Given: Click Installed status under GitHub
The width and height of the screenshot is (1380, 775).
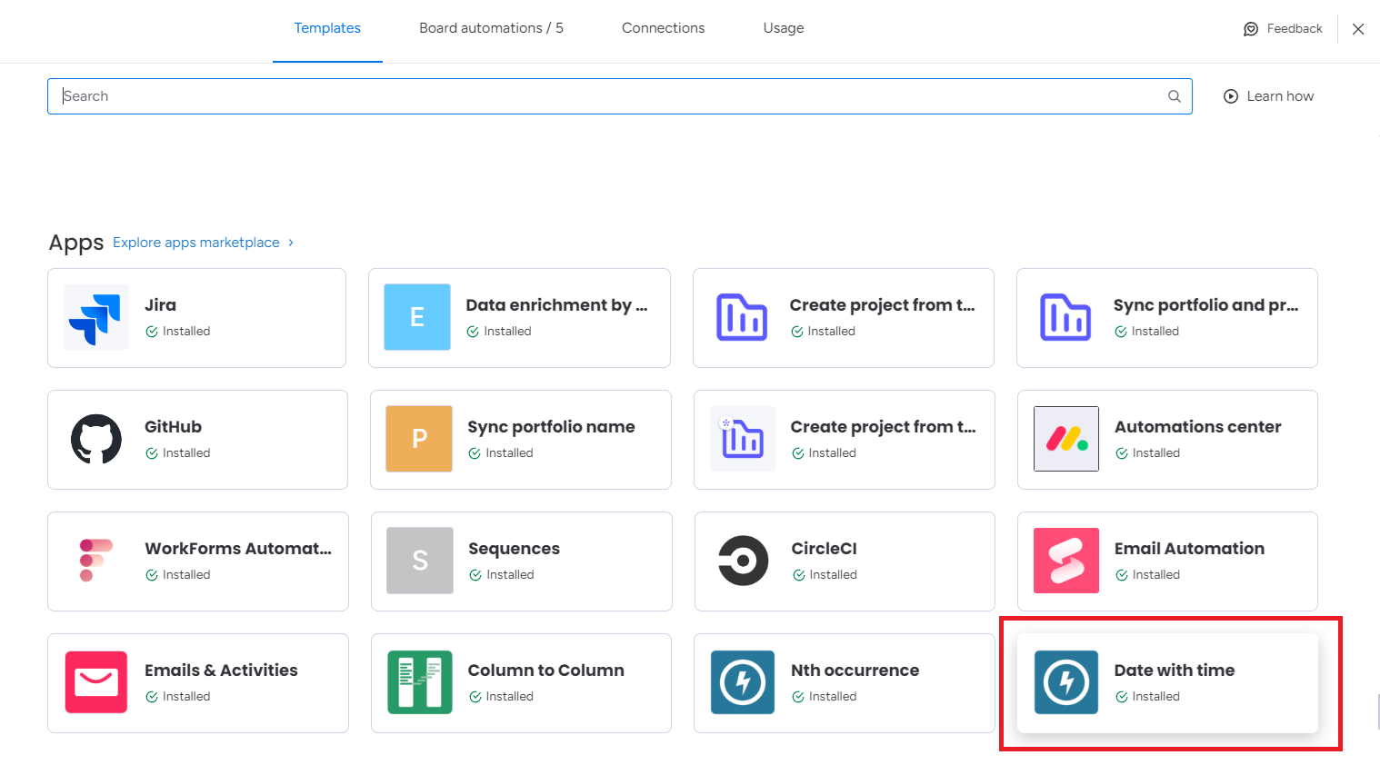Looking at the screenshot, I should [178, 453].
